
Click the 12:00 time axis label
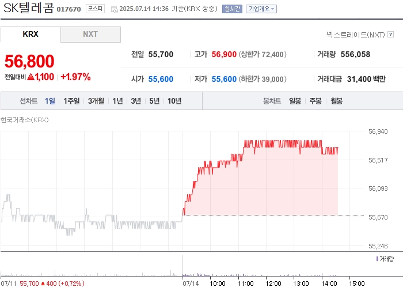pos(273,284)
